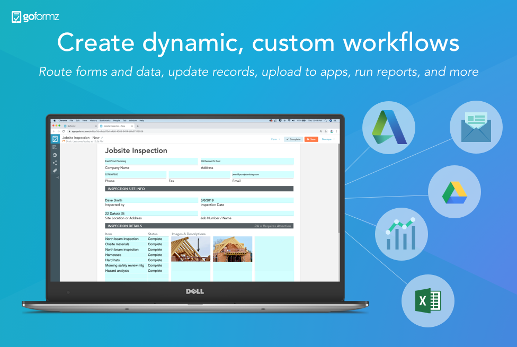Click the tag icon in sidebar

click(x=55, y=171)
